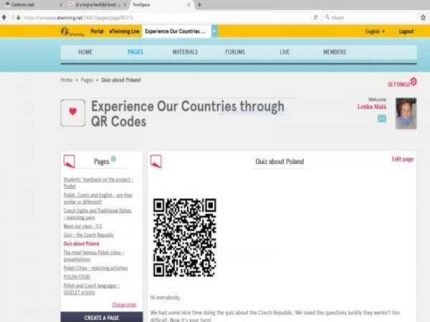Select the Experience Our Countries tab
Image resolution: width=430 pixels, height=322 pixels.
(x=176, y=31)
